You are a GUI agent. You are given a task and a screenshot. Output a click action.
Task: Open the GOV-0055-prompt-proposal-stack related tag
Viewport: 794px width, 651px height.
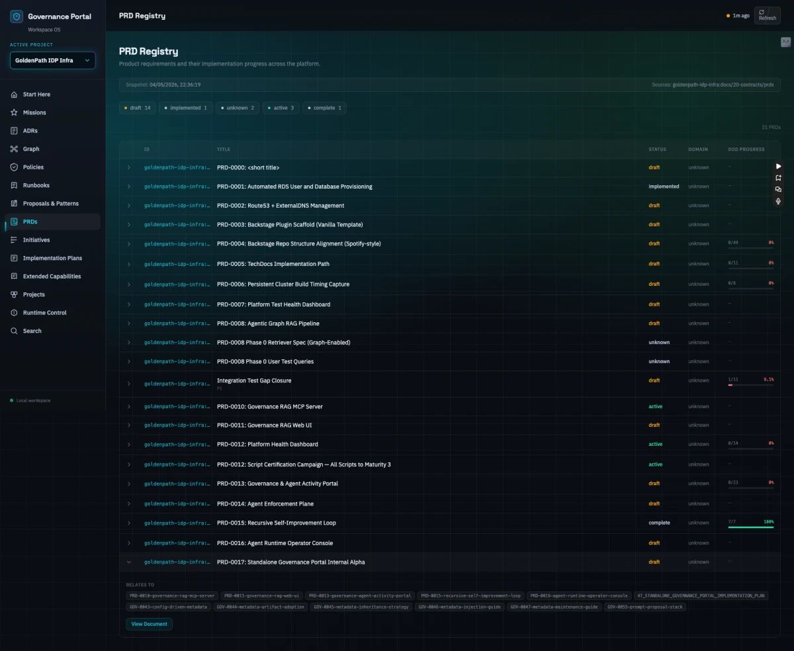click(x=645, y=607)
